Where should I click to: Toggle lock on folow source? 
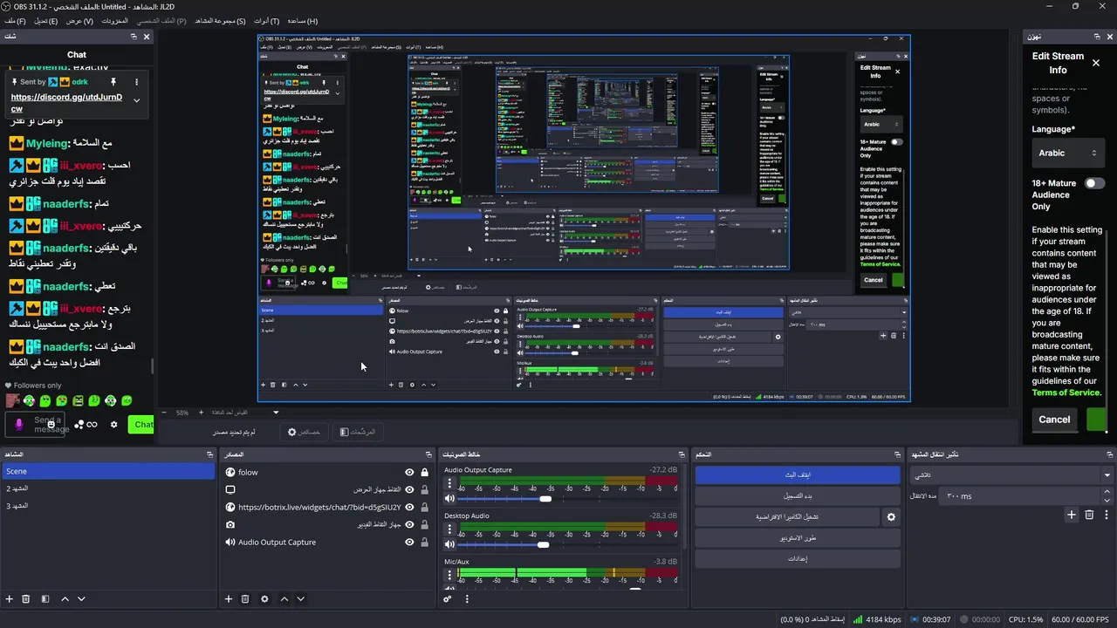[424, 472]
